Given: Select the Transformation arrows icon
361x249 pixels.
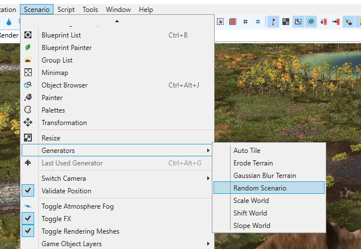Looking at the screenshot, I should [28, 122].
